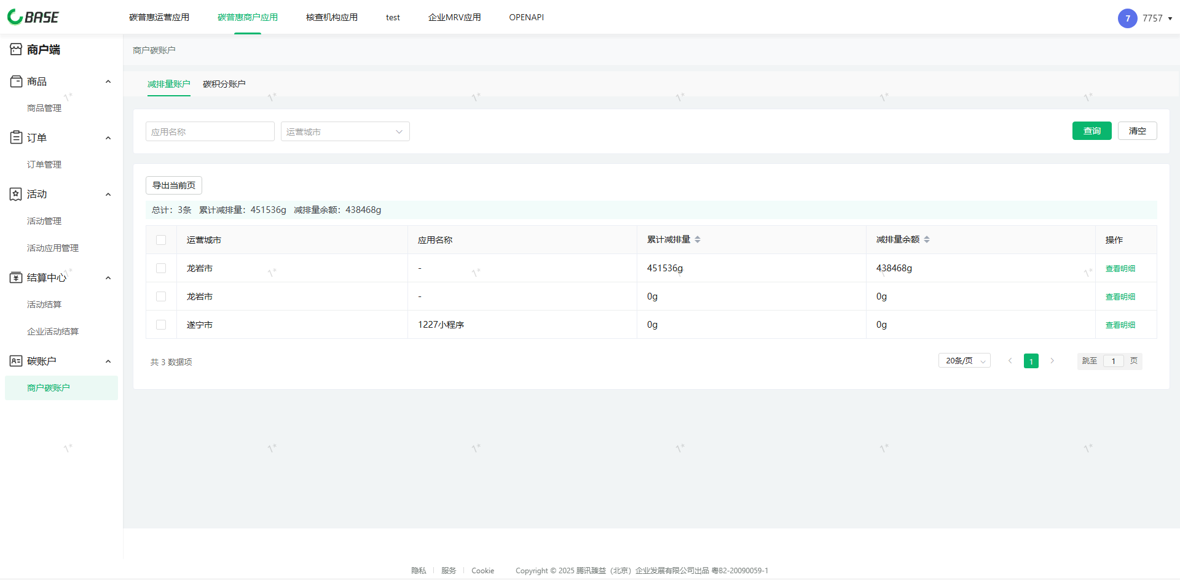Viewport: 1180px width, 580px height.
Task: Click the 订单 clipboard icon
Action: [x=16, y=137]
